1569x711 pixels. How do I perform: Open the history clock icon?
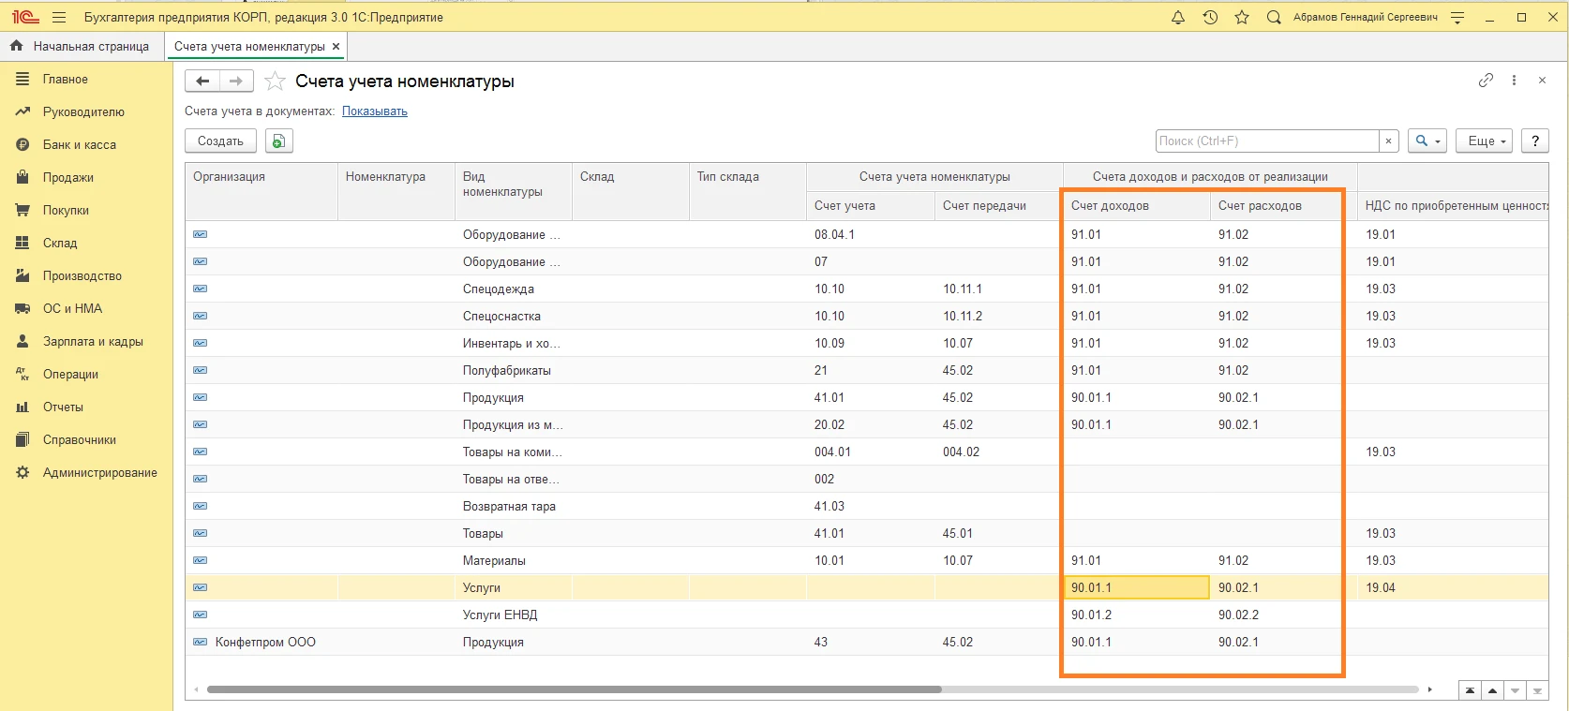(1210, 17)
